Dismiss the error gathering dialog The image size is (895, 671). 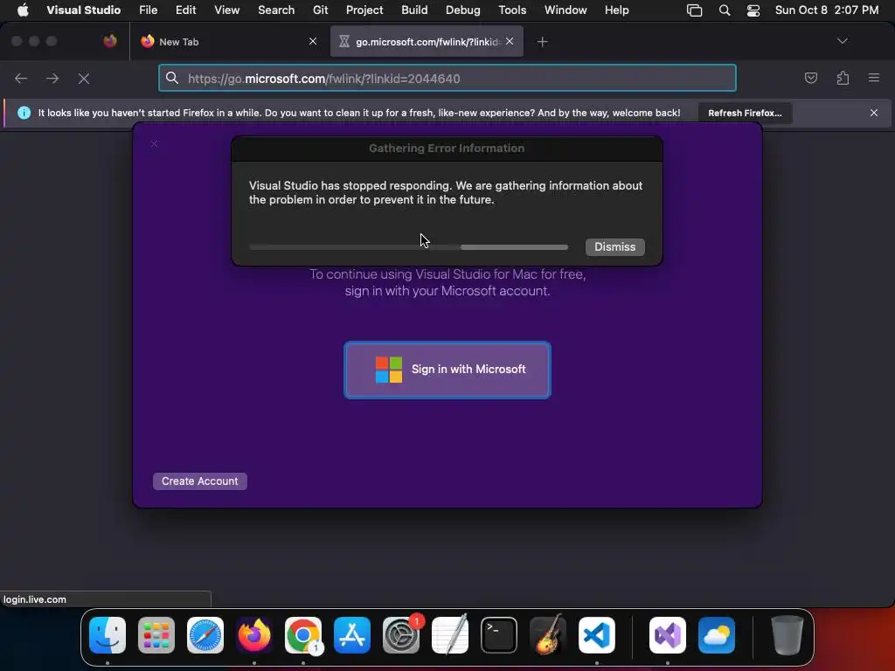pos(614,246)
